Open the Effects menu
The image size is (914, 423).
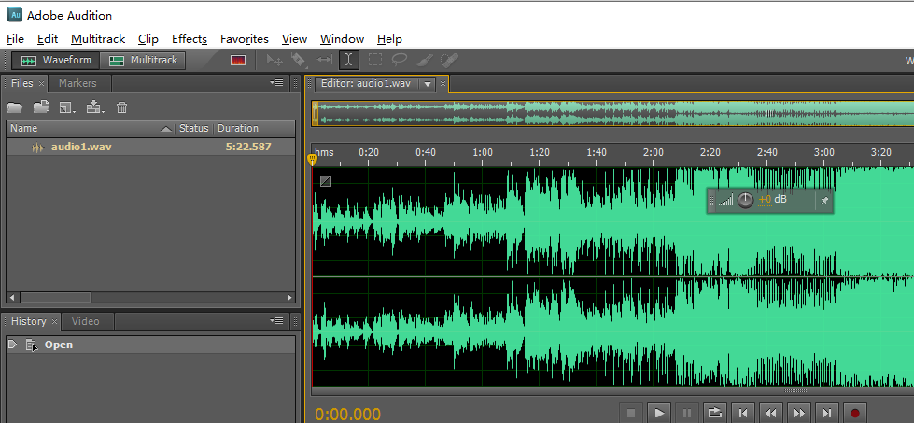(x=190, y=39)
